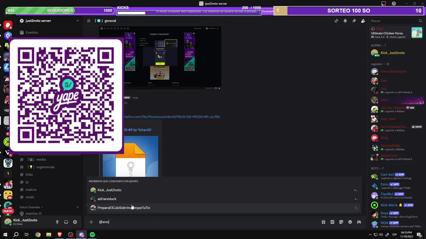Open the gift icon in message bar
Image resolution: width=426 pixels, height=239 pixels.
(323, 222)
